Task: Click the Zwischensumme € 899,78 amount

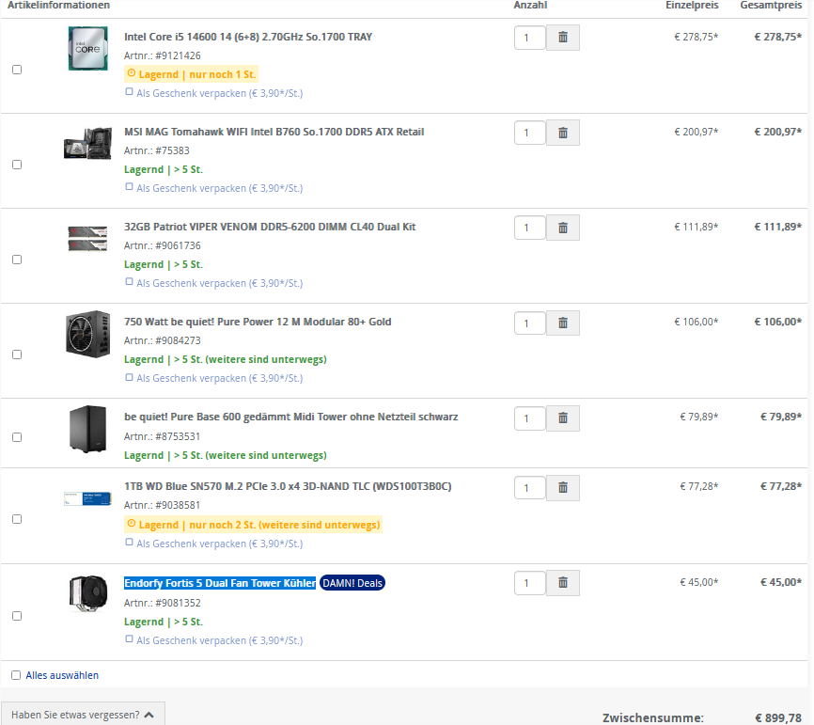Action: [778, 718]
